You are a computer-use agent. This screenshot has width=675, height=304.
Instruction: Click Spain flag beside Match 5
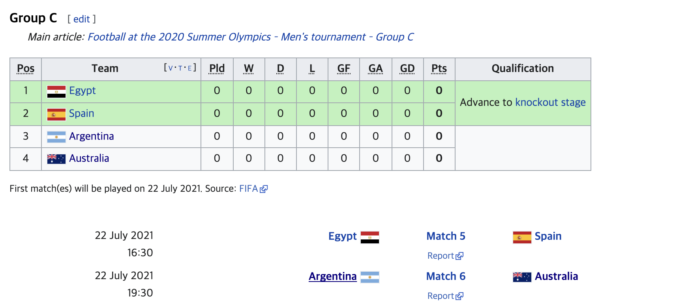pyautogui.click(x=522, y=237)
